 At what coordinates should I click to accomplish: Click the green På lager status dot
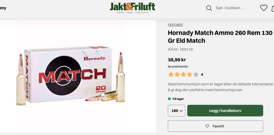169,99
